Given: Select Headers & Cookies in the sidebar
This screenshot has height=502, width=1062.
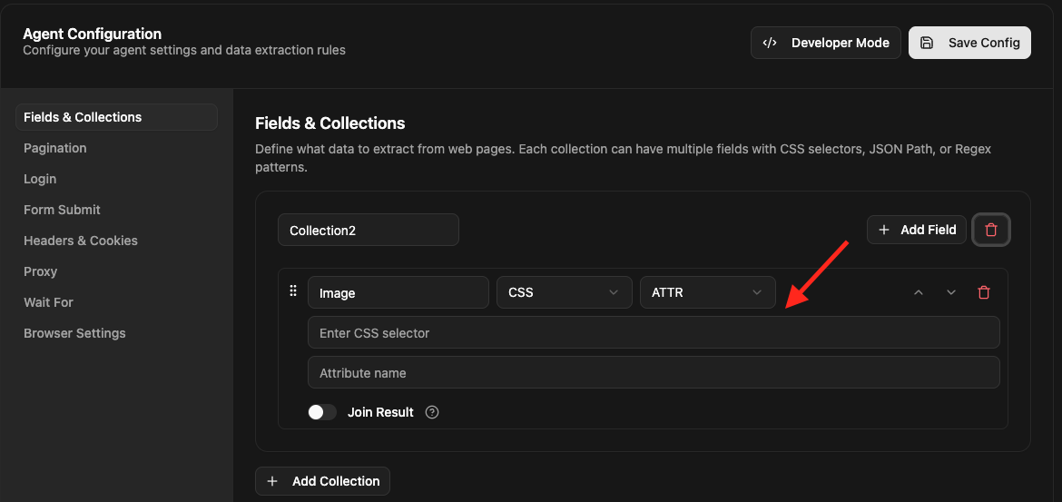Looking at the screenshot, I should coord(81,241).
